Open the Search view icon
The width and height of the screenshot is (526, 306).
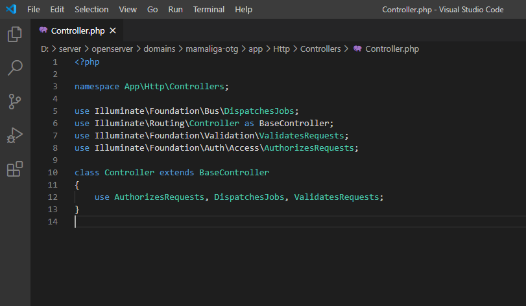[x=14, y=68]
